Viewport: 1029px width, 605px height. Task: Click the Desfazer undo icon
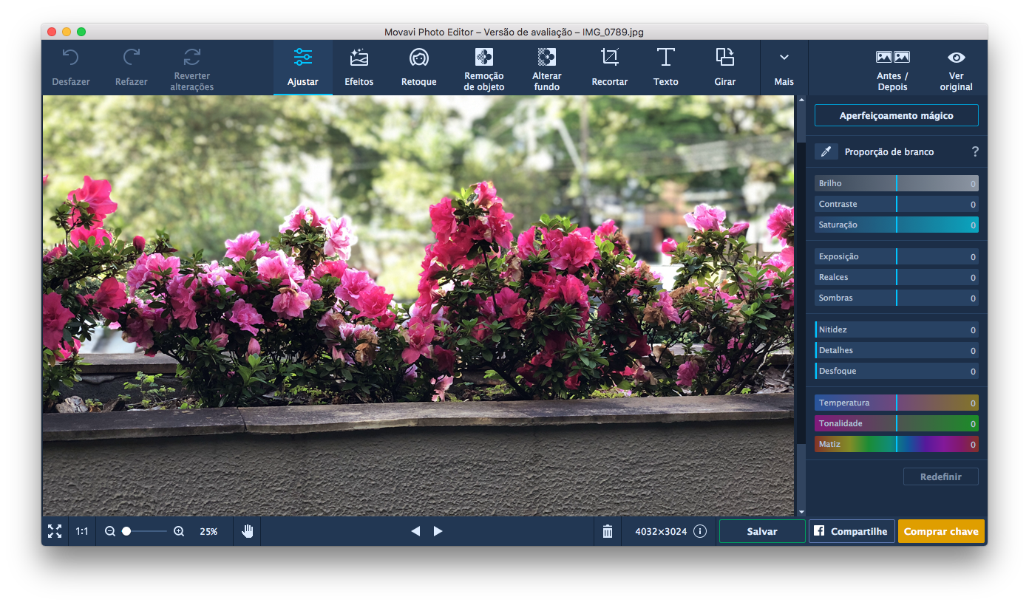(x=70, y=58)
